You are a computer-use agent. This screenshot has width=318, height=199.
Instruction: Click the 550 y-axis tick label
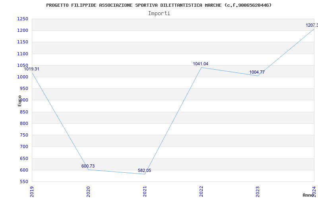click(24, 182)
